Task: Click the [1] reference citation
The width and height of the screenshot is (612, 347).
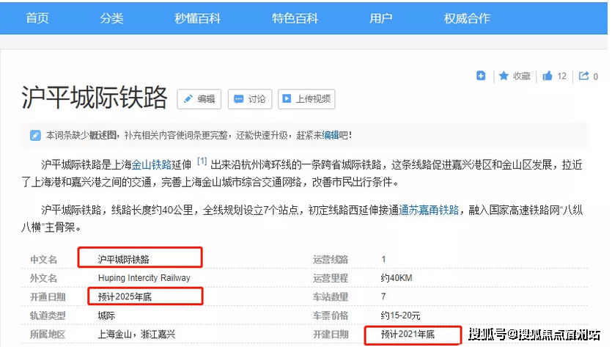Action: coord(202,161)
